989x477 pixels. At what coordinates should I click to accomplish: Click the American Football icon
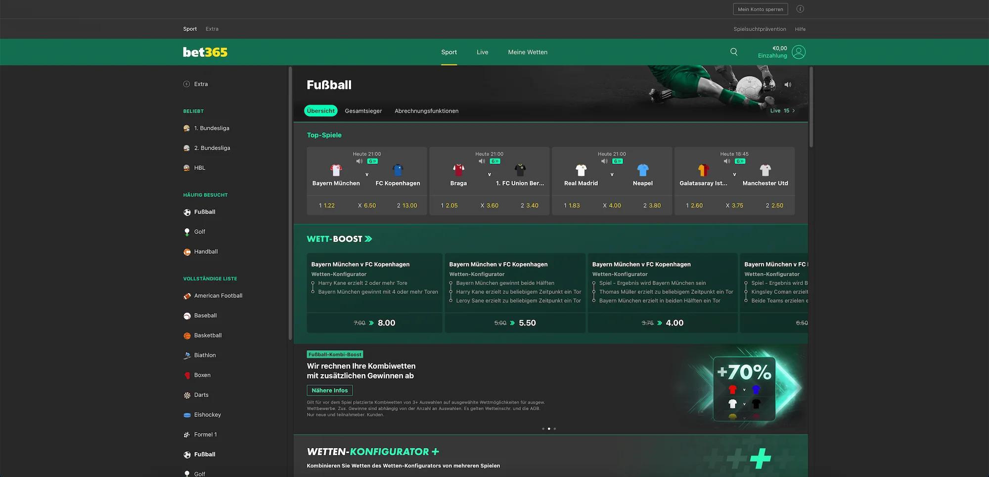coord(187,296)
